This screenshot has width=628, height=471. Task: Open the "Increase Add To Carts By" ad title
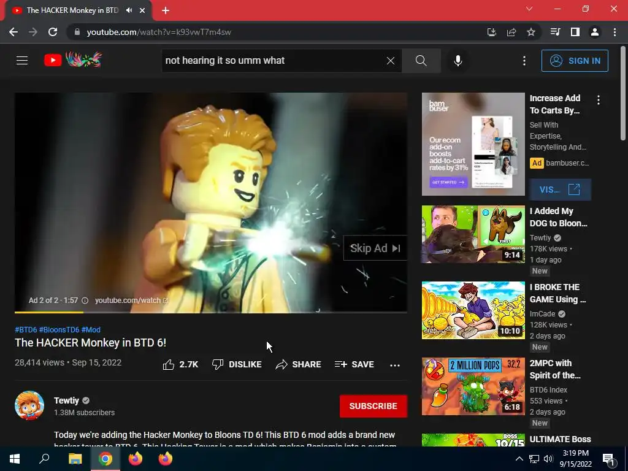pyautogui.click(x=554, y=104)
